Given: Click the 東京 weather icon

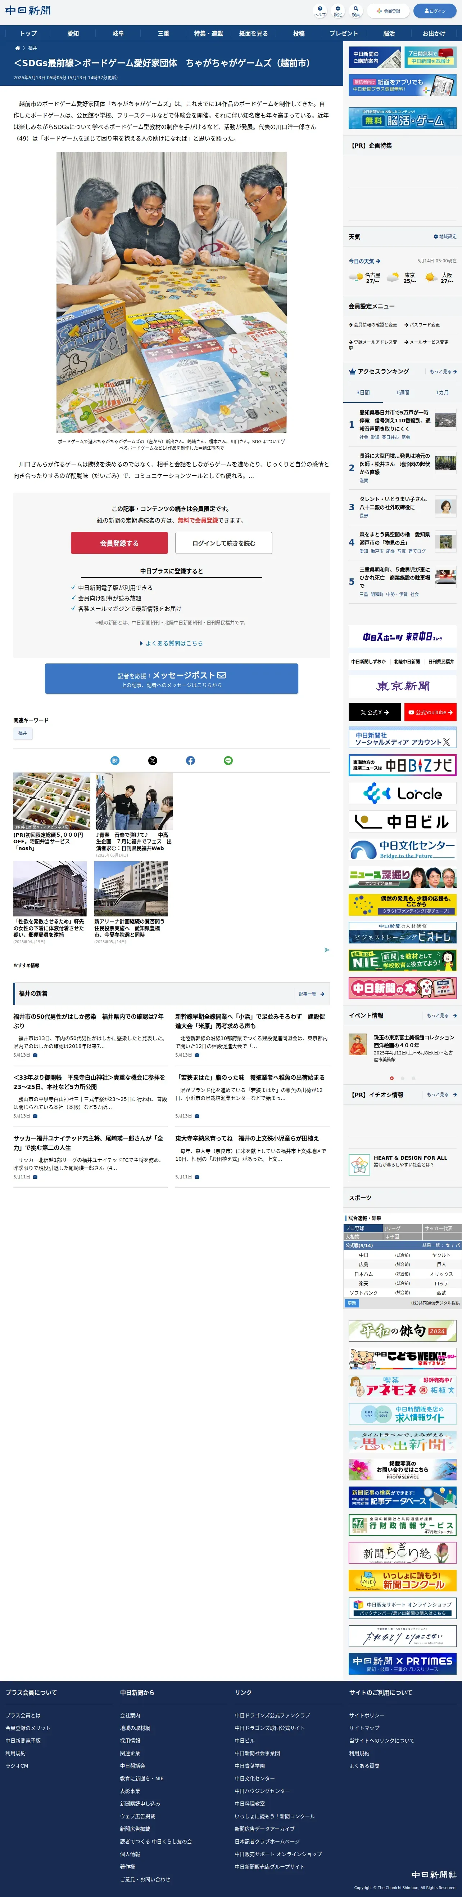Looking at the screenshot, I should 393,277.
